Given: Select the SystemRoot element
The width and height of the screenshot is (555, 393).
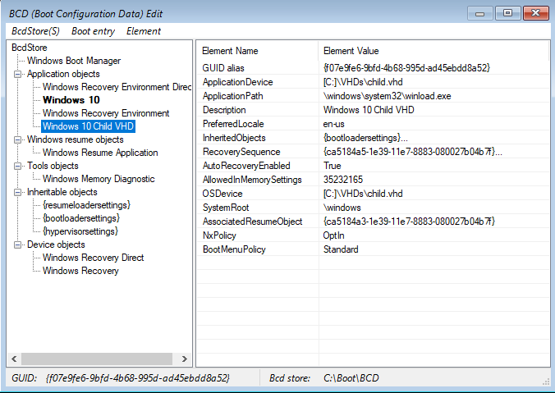Looking at the screenshot, I should [373, 208].
